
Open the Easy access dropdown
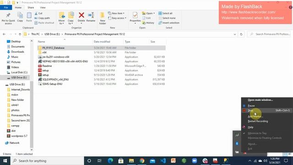117,18
